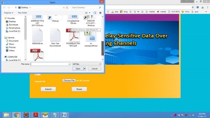210x118 pixels.
Task: Open the dialog help icon
Action: 100,13
